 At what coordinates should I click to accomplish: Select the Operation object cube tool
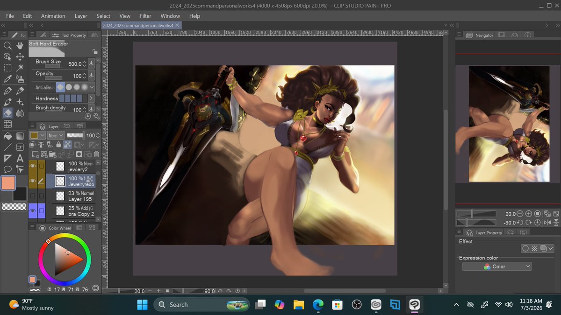click(x=7, y=56)
